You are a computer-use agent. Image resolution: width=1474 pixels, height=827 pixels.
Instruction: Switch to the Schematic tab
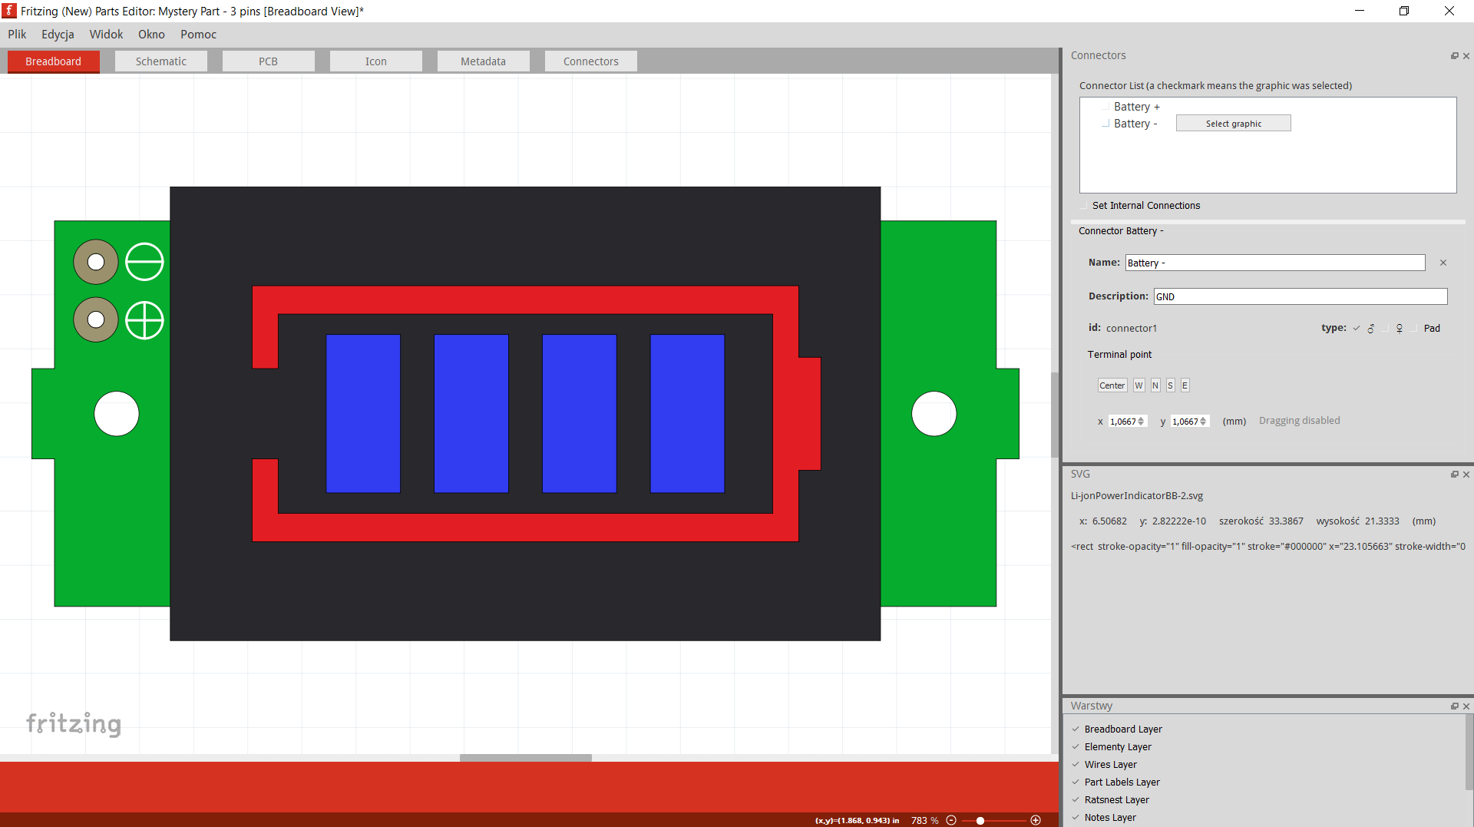coord(160,61)
